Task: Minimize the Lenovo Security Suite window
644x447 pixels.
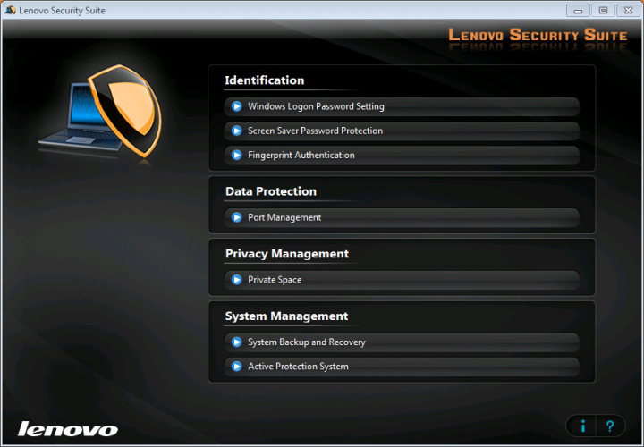Action: coord(578,11)
